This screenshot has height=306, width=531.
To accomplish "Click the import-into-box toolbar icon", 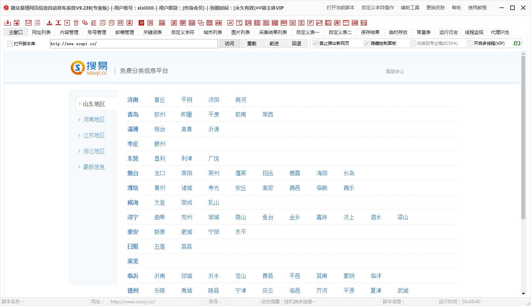I will (8, 23).
